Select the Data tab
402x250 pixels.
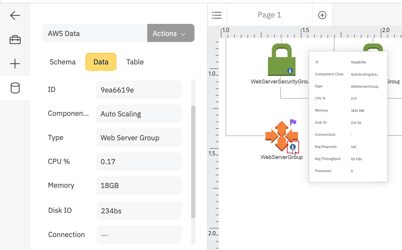(101, 62)
